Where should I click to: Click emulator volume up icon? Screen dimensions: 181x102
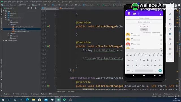coord(170,14)
